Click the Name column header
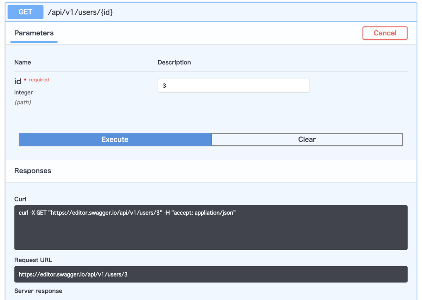The width and height of the screenshot is (422, 300). [x=23, y=62]
